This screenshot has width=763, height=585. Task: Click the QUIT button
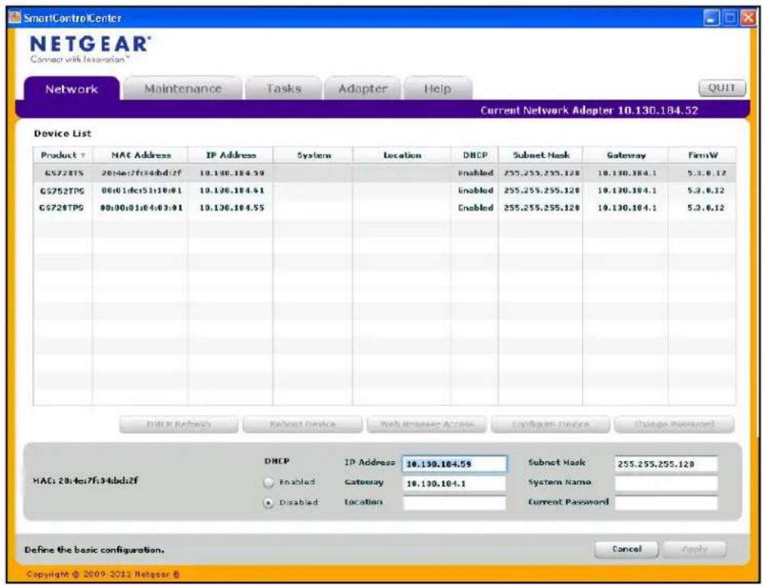tap(722, 88)
